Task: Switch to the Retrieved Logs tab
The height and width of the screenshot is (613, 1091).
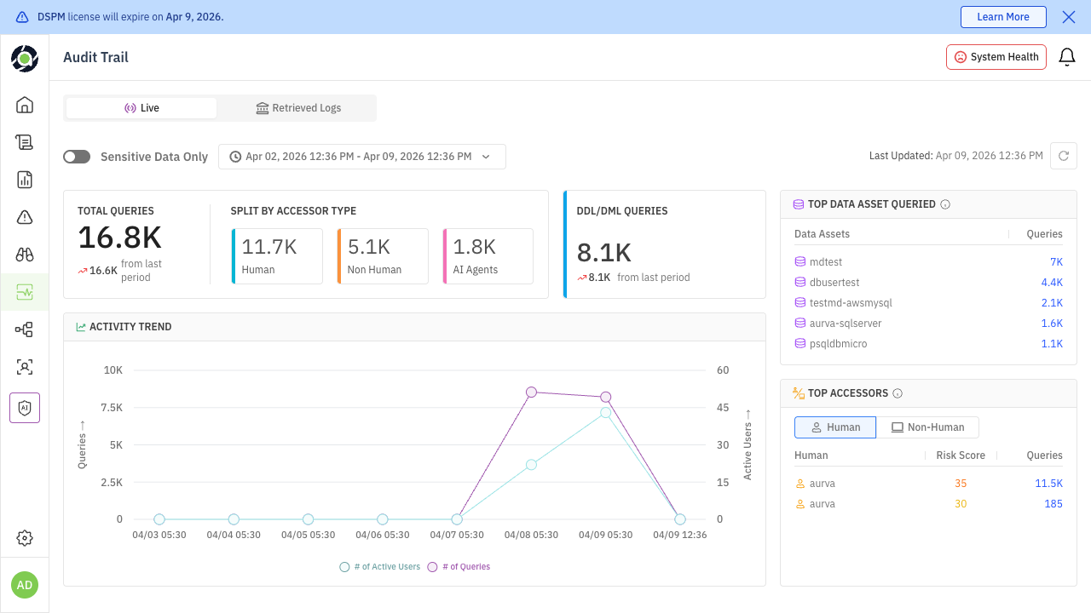Action: pyautogui.click(x=298, y=108)
